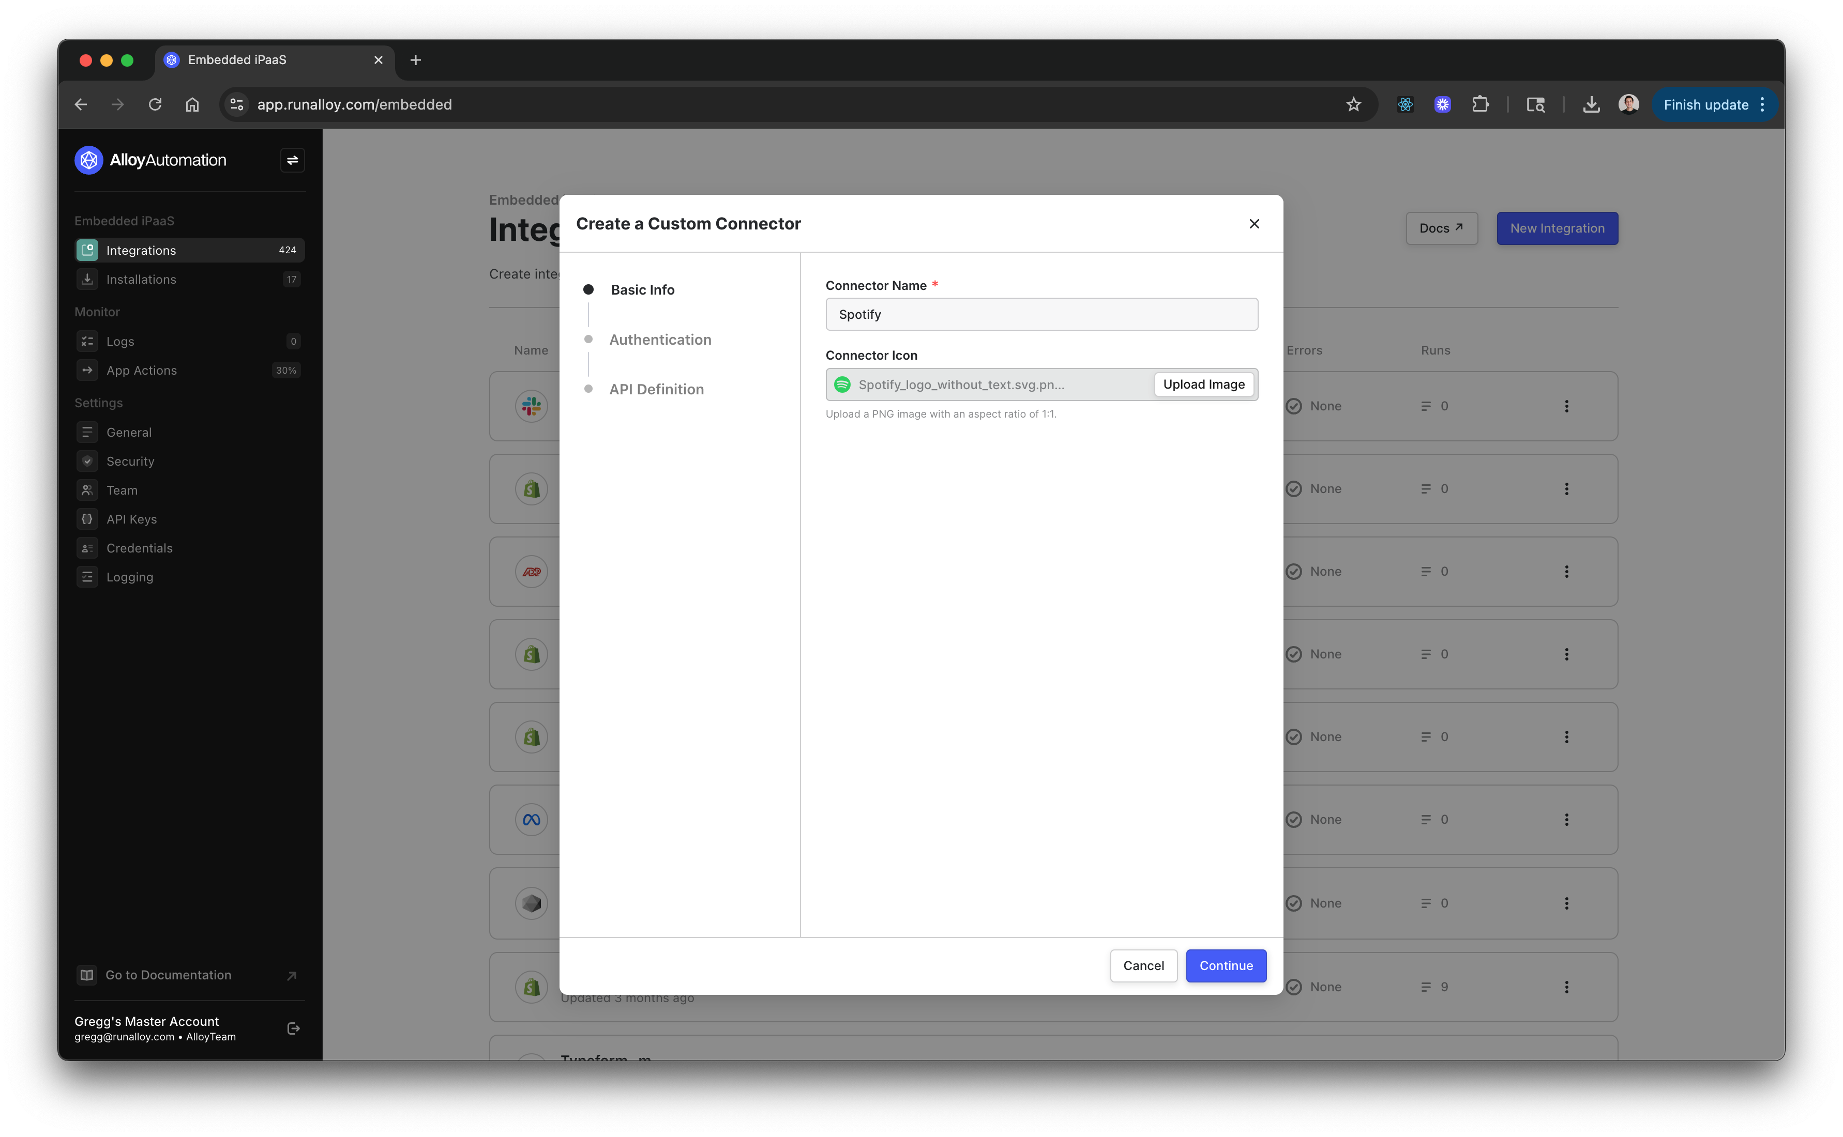Cancel the custom connector creation

(1143, 965)
